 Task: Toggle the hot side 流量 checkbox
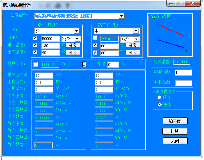click(35, 38)
